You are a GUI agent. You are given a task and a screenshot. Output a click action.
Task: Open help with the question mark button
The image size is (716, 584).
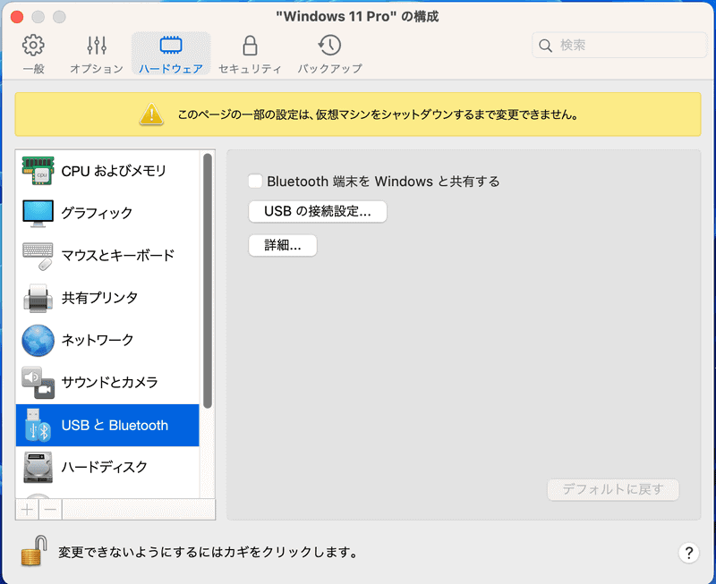coord(688,553)
